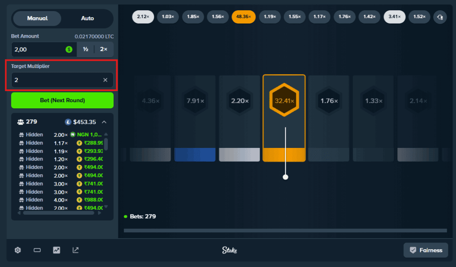
Task: Click the green currency icon in Bet Amount field
Action: pos(68,49)
